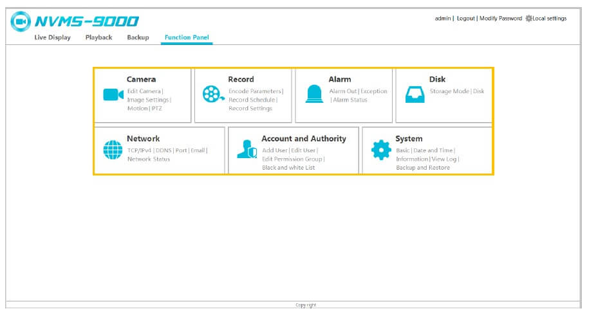Open Edit Permission Group link
Image resolution: width=589 pixels, height=313 pixels.
coord(292,159)
